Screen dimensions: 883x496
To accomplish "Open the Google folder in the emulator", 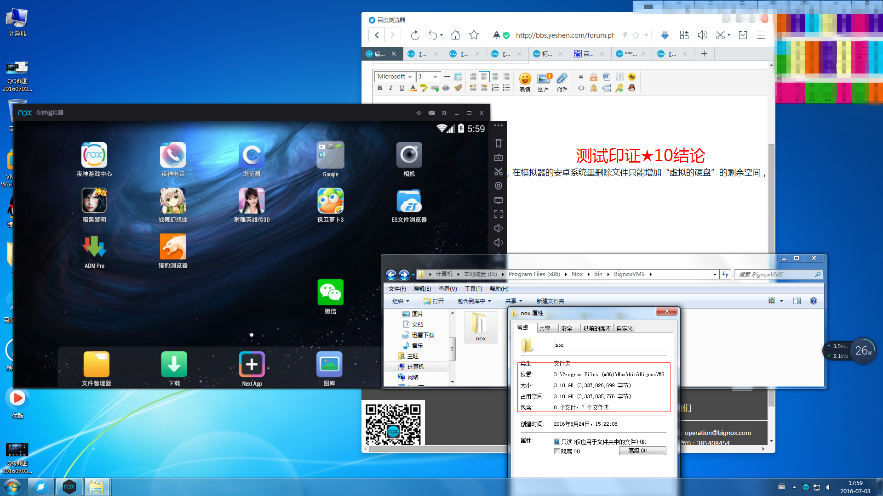I will pyautogui.click(x=330, y=159).
